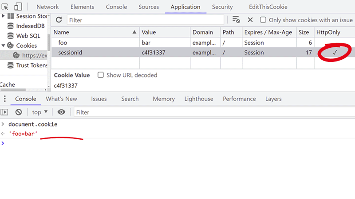Click the c4f31337 value table cell
This screenshot has width=355, height=199.
(165, 52)
